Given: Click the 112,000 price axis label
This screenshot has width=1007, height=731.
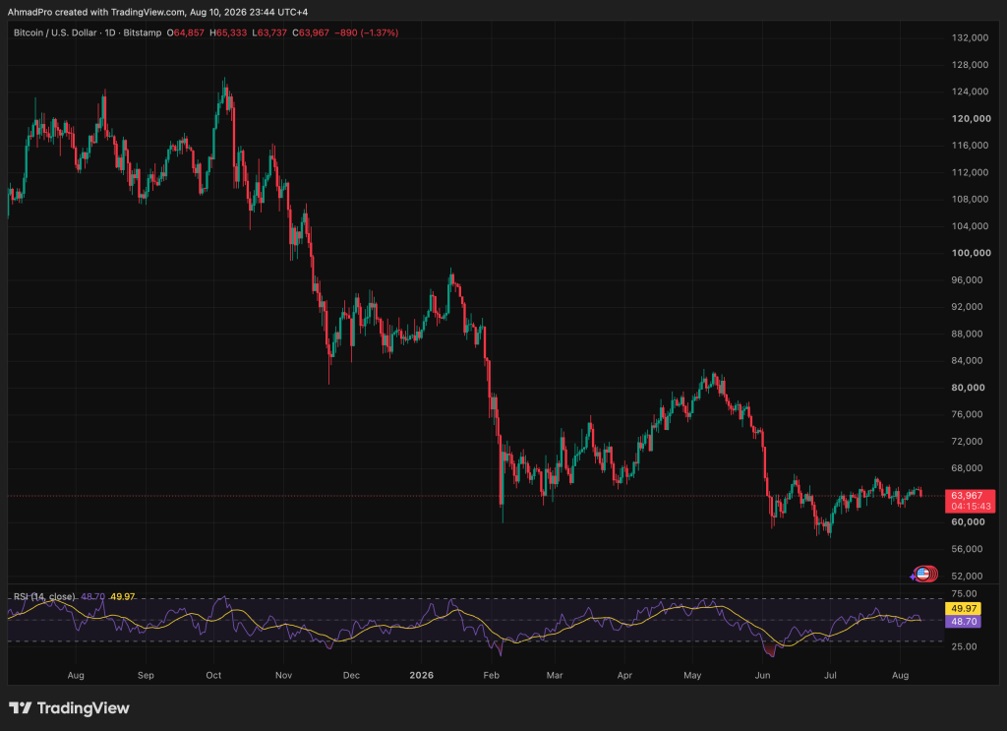Looking at the screenshot, I should point(970,172).
